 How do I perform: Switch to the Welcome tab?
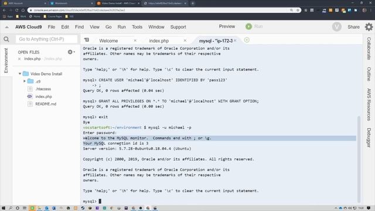pos(108,40)
